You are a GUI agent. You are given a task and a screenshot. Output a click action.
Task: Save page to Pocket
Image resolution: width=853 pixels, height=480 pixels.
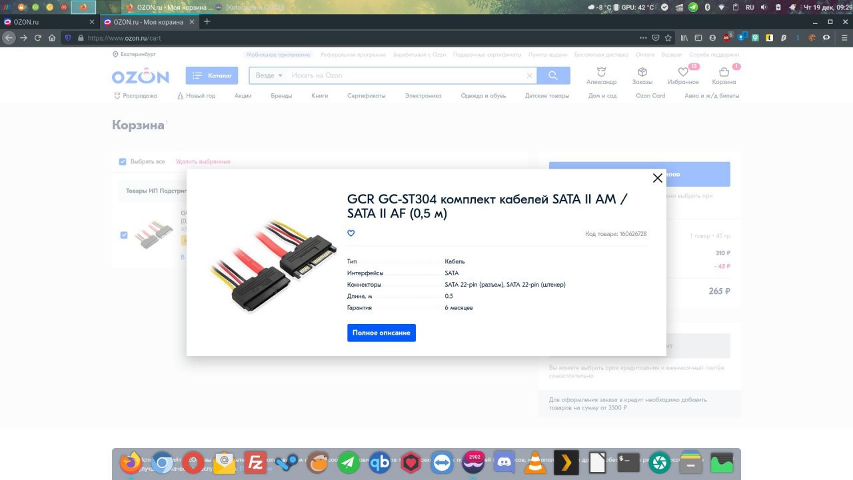[656, 38]
